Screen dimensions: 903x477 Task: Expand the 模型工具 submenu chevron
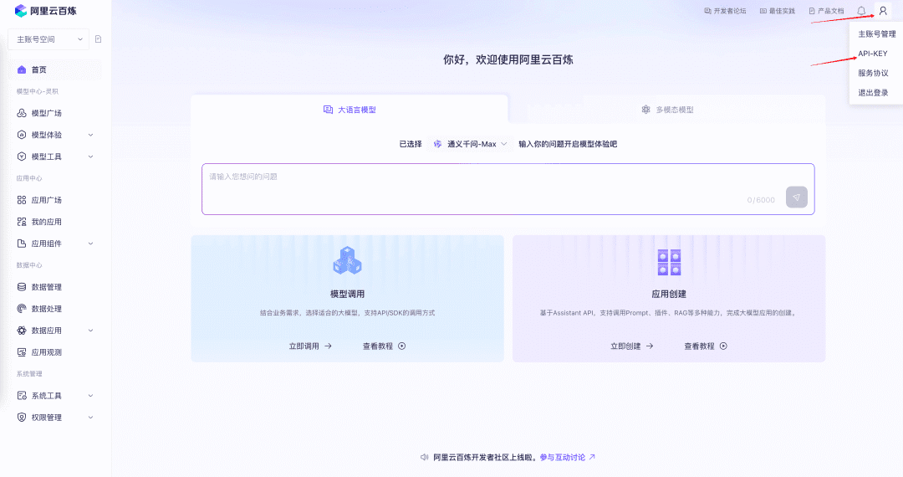click(90, 156)
